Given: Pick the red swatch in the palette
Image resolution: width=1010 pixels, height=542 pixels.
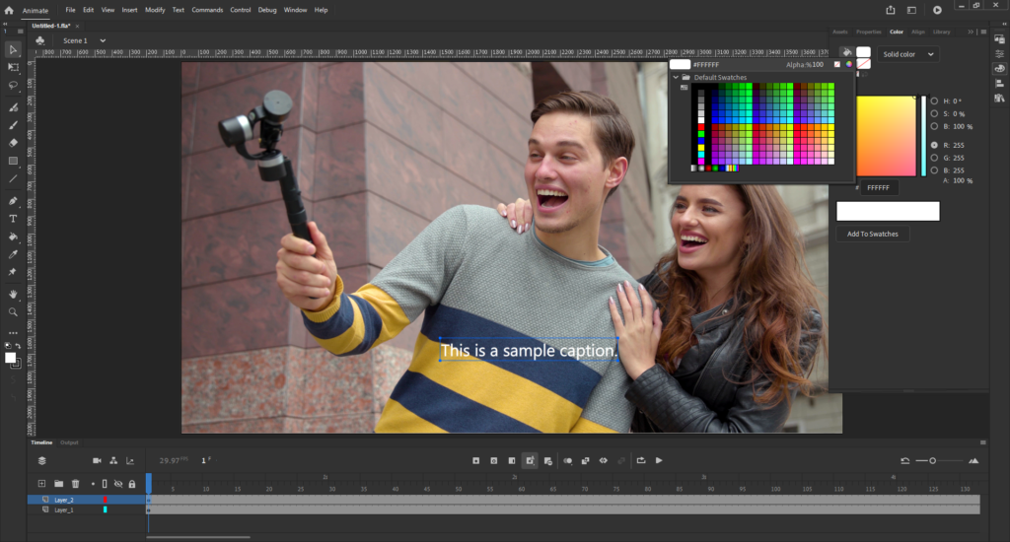Looking at the screenshot, I should click(701, 127).
